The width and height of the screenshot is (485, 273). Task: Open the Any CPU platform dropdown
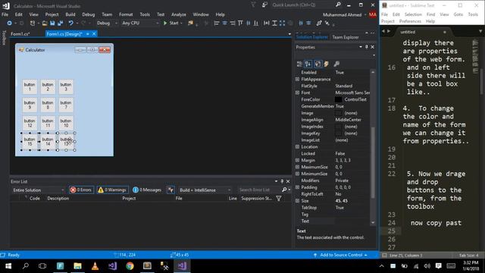coord(140,24)
